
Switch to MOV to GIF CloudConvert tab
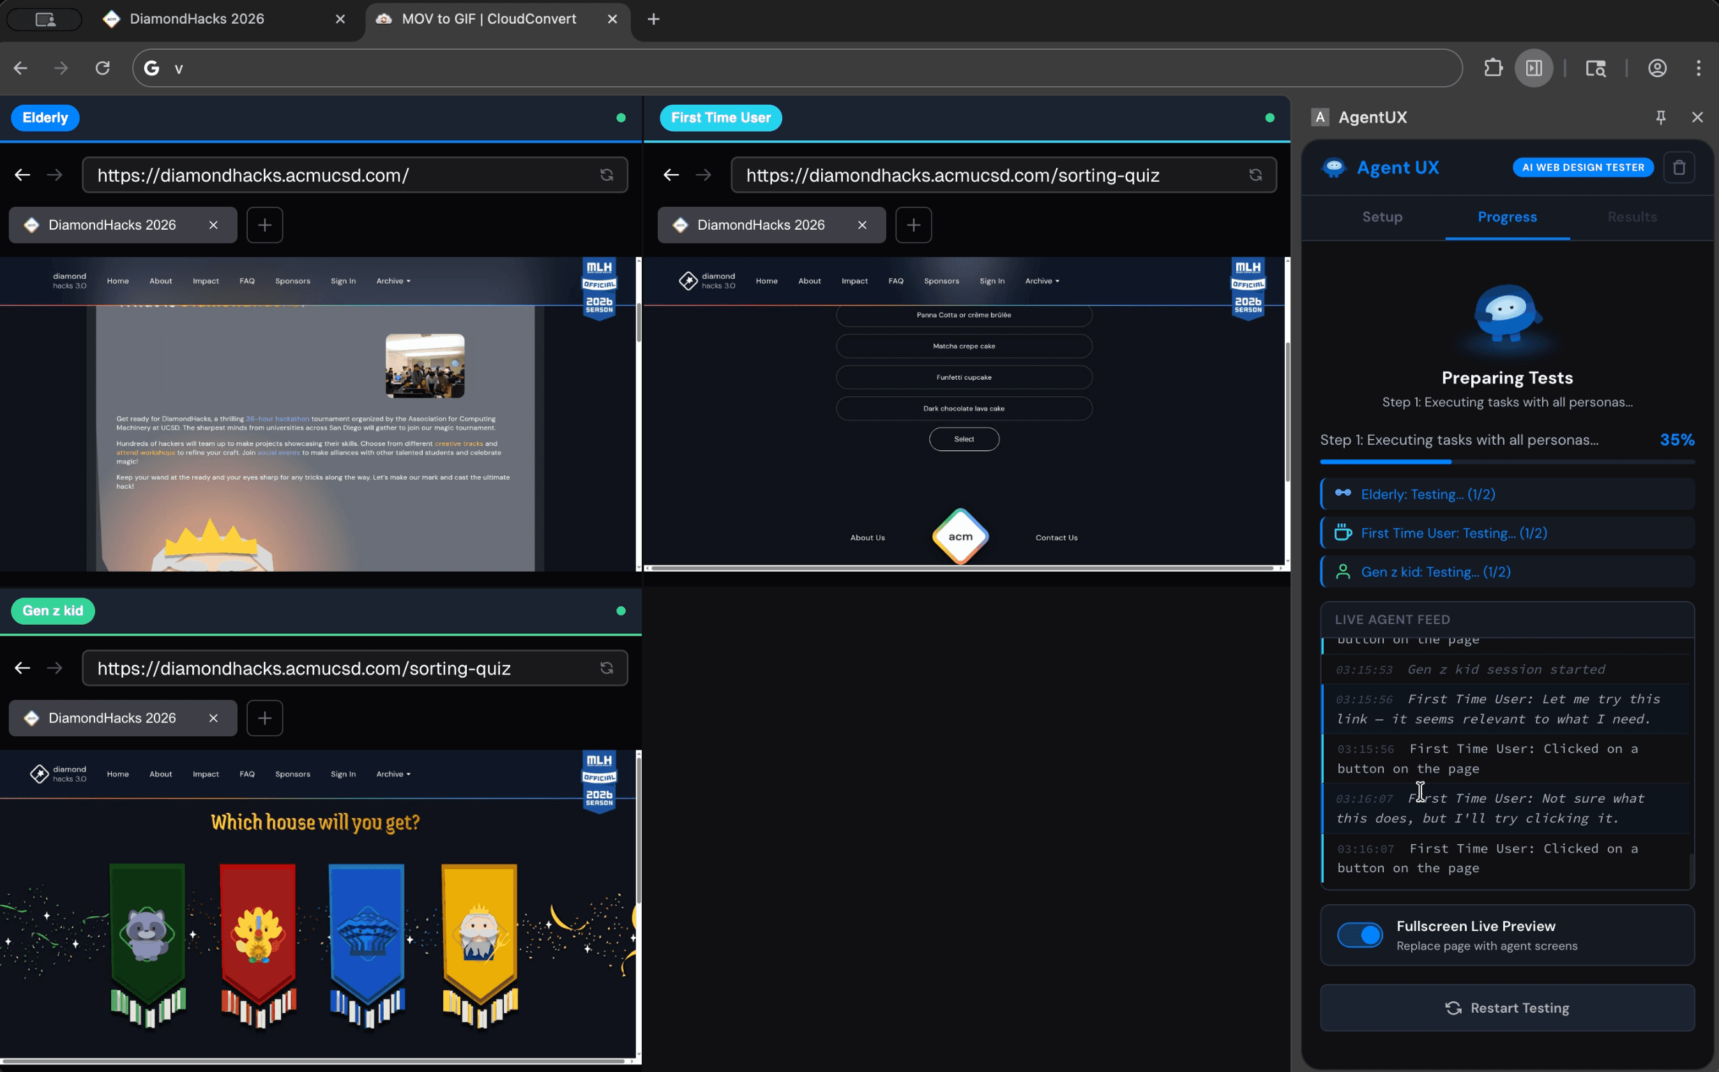tap(488, 19)
